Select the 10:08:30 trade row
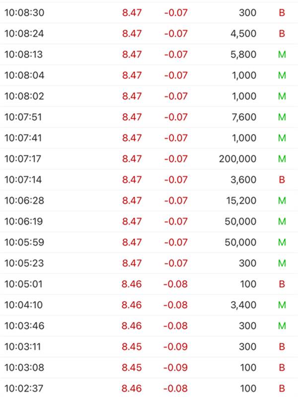 tap(149, 13)
